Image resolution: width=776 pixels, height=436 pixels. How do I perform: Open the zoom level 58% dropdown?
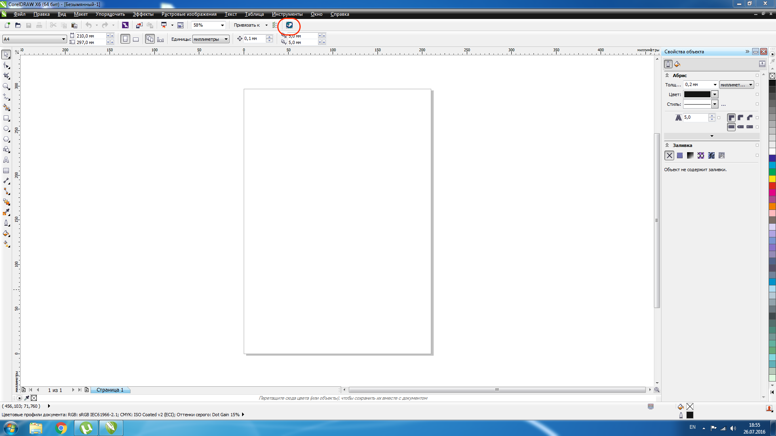pos(222,25)
